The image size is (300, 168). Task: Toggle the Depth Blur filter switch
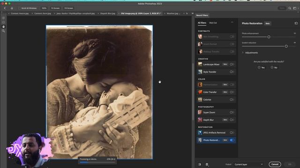232,120
